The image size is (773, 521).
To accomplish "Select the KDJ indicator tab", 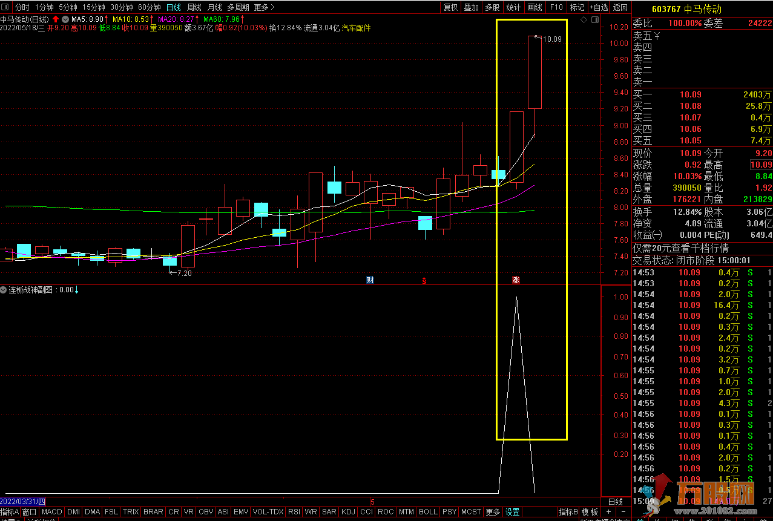I will point(348,512).
